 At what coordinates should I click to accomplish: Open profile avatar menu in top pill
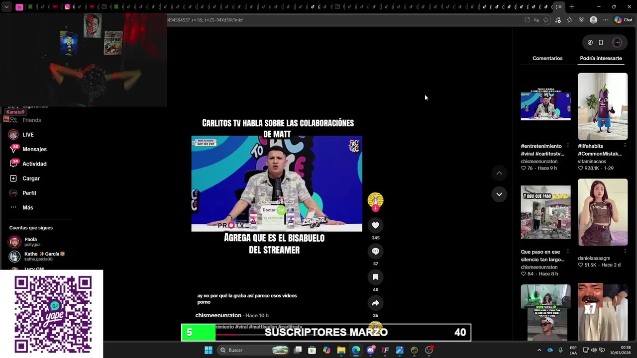[617, 43]
